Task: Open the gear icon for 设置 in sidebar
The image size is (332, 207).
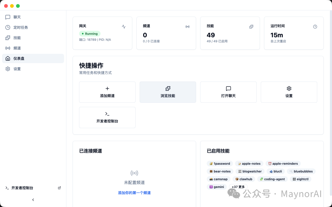Action: click(8, 69)
